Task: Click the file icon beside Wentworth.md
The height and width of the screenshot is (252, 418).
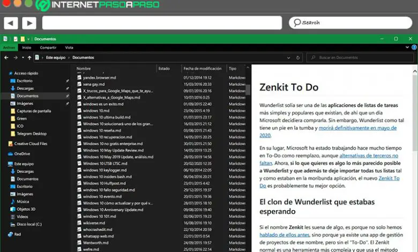Action: pyautogui.click(x=79, y=243)
